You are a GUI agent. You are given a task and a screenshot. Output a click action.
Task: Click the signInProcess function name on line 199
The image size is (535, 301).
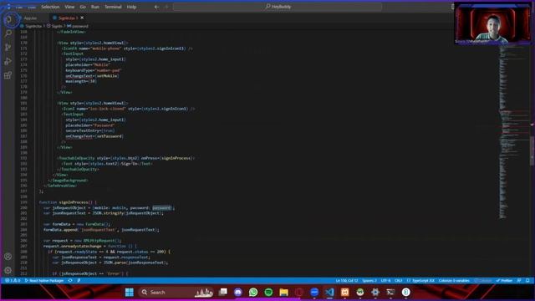point(73,202)
